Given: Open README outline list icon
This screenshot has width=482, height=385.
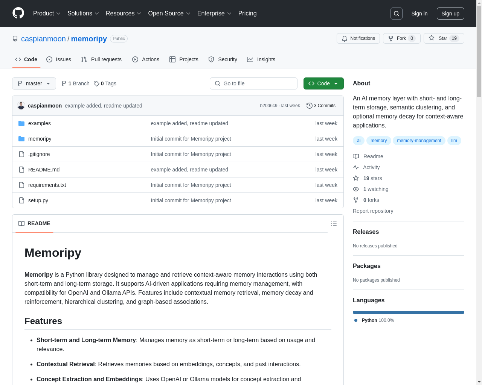Looking at the screenshot, I should [x=334, y=224].
